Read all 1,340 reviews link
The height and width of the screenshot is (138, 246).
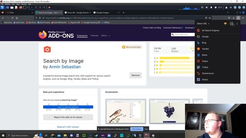click(68, 127)
